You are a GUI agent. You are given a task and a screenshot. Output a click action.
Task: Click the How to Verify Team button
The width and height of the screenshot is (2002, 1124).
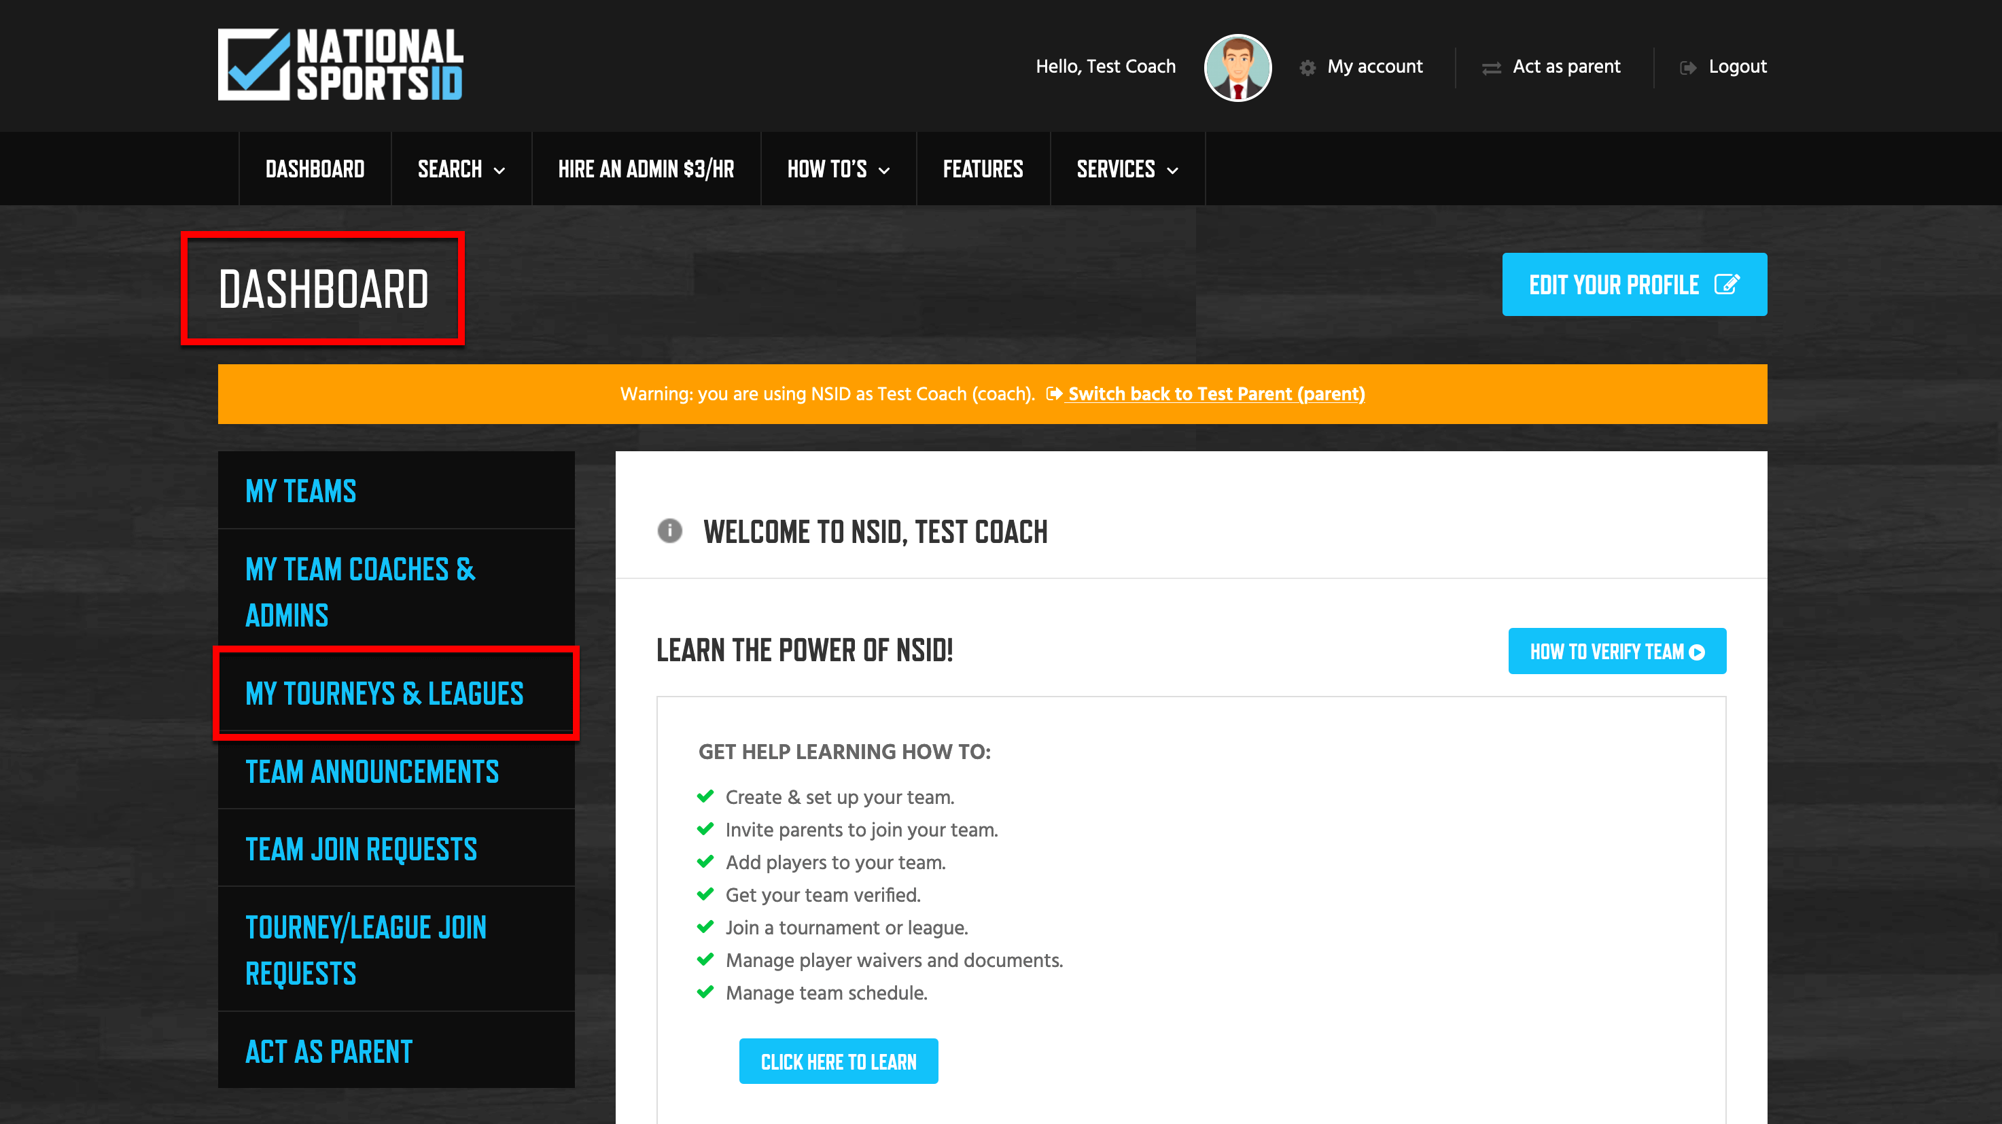pyautogui.click(x=1617, y=652)
